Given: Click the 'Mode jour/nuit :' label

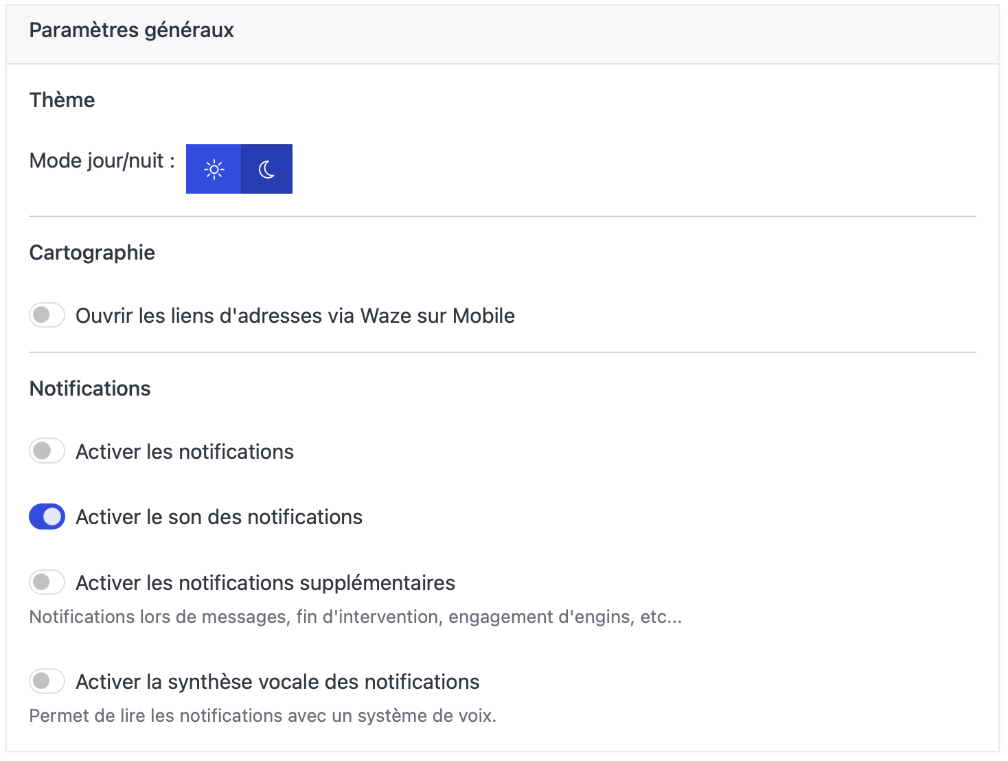Looking at the screenshot, I should (x=102, y=161).
